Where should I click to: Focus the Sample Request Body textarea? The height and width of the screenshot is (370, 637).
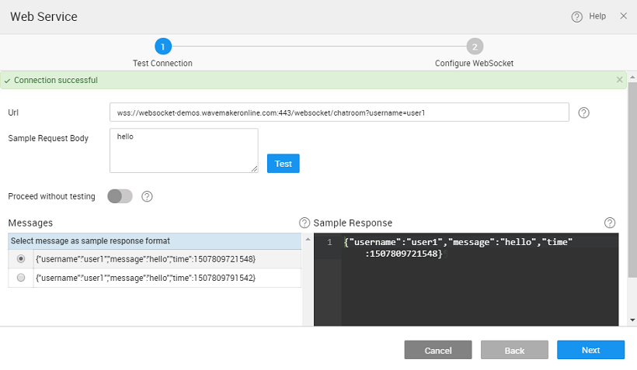[x=183, y=150]
